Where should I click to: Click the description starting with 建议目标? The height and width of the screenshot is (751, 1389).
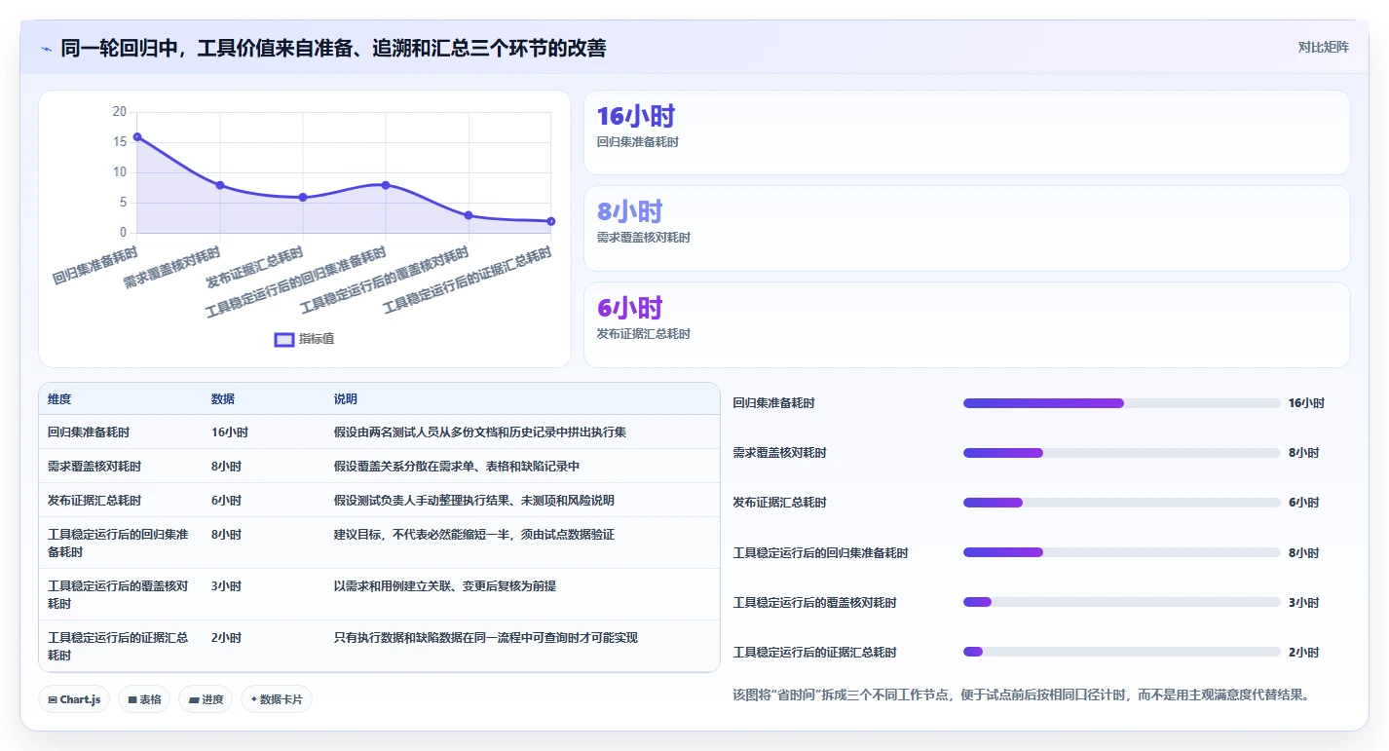(474, 535)
